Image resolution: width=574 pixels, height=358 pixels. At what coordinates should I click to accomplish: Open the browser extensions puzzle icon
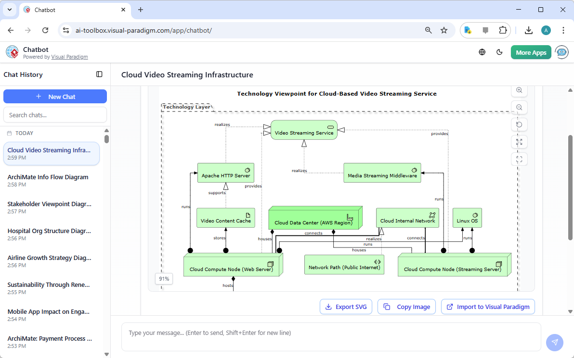click(x=503, y=30)
